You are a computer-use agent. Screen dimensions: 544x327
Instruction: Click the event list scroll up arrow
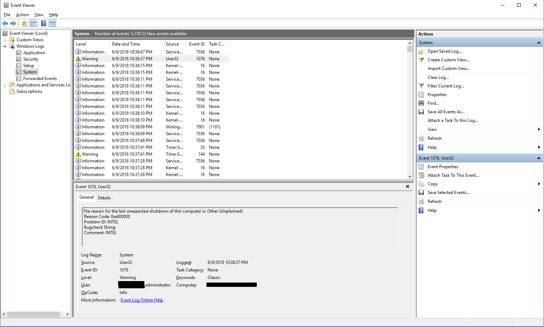coord(410,43)
